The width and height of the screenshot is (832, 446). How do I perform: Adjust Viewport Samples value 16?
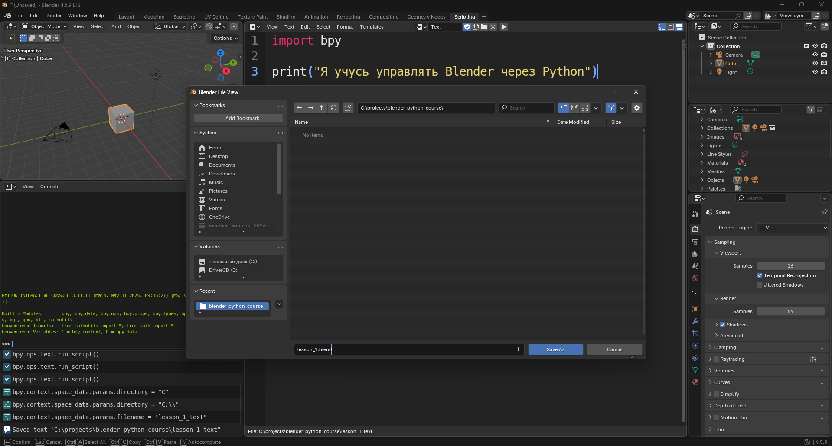click(790, 266)
